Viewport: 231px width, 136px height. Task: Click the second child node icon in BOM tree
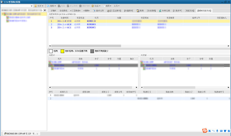point(7,21)
